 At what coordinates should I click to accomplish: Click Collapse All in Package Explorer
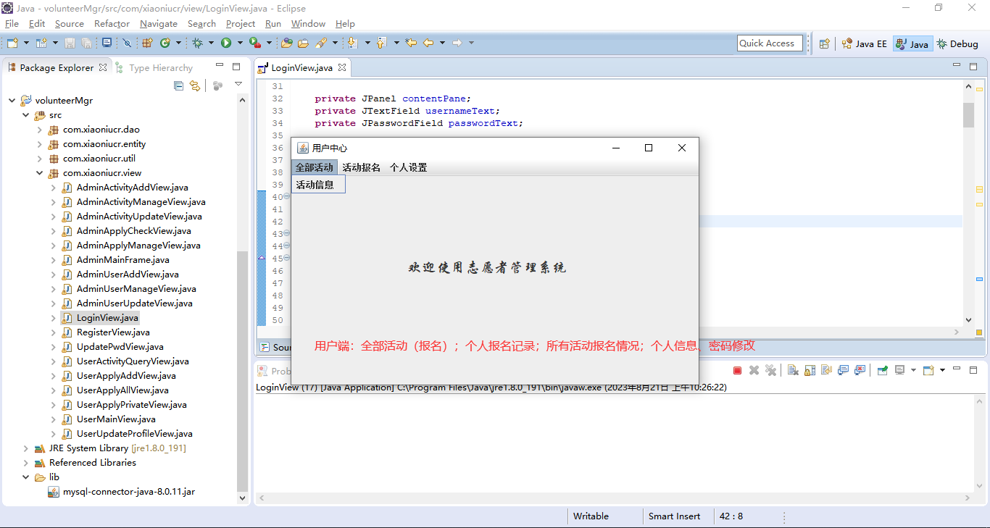click(179, 85)
